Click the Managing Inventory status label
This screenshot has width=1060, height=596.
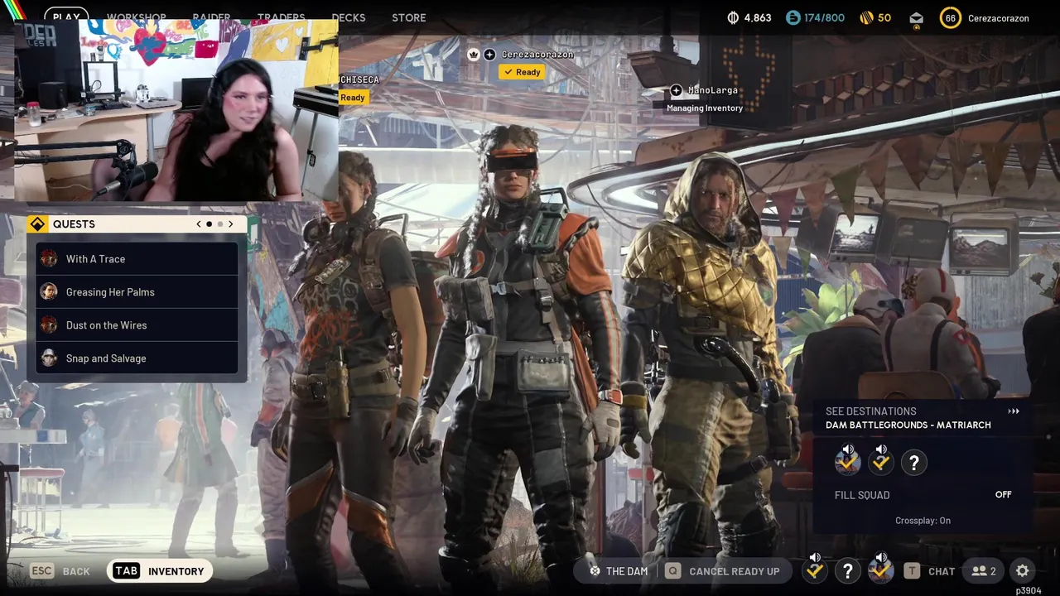point(705,108)
